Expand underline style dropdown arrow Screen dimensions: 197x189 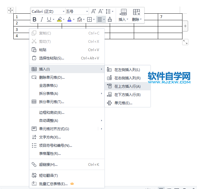[x=53, y=20]
